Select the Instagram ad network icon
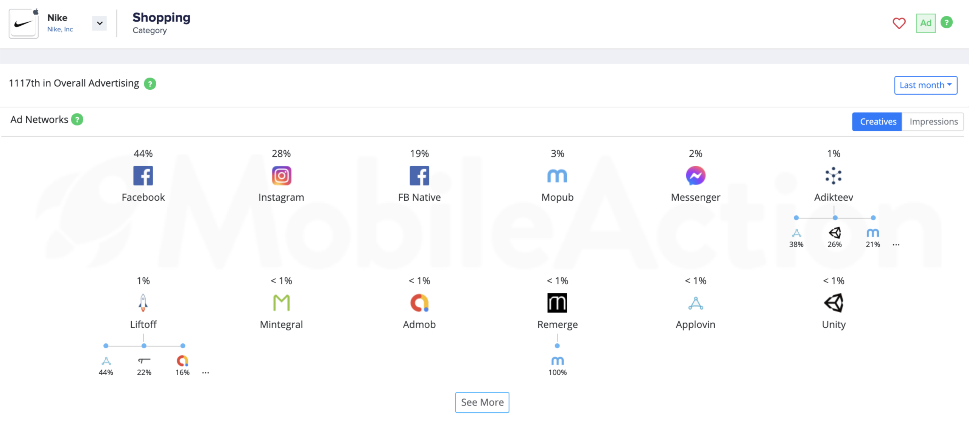 281,176
